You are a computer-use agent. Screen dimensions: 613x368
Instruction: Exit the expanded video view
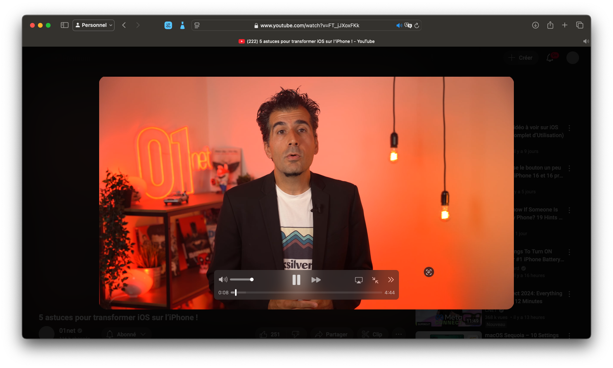375,280
